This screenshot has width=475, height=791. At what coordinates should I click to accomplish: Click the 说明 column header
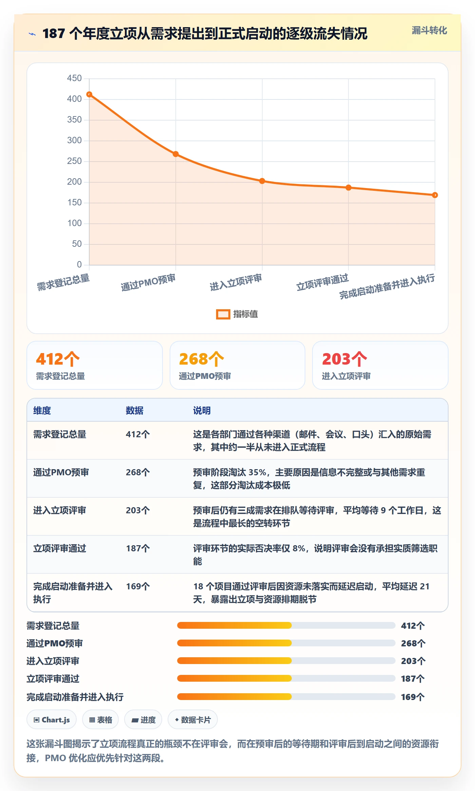(x=202, y=410)
